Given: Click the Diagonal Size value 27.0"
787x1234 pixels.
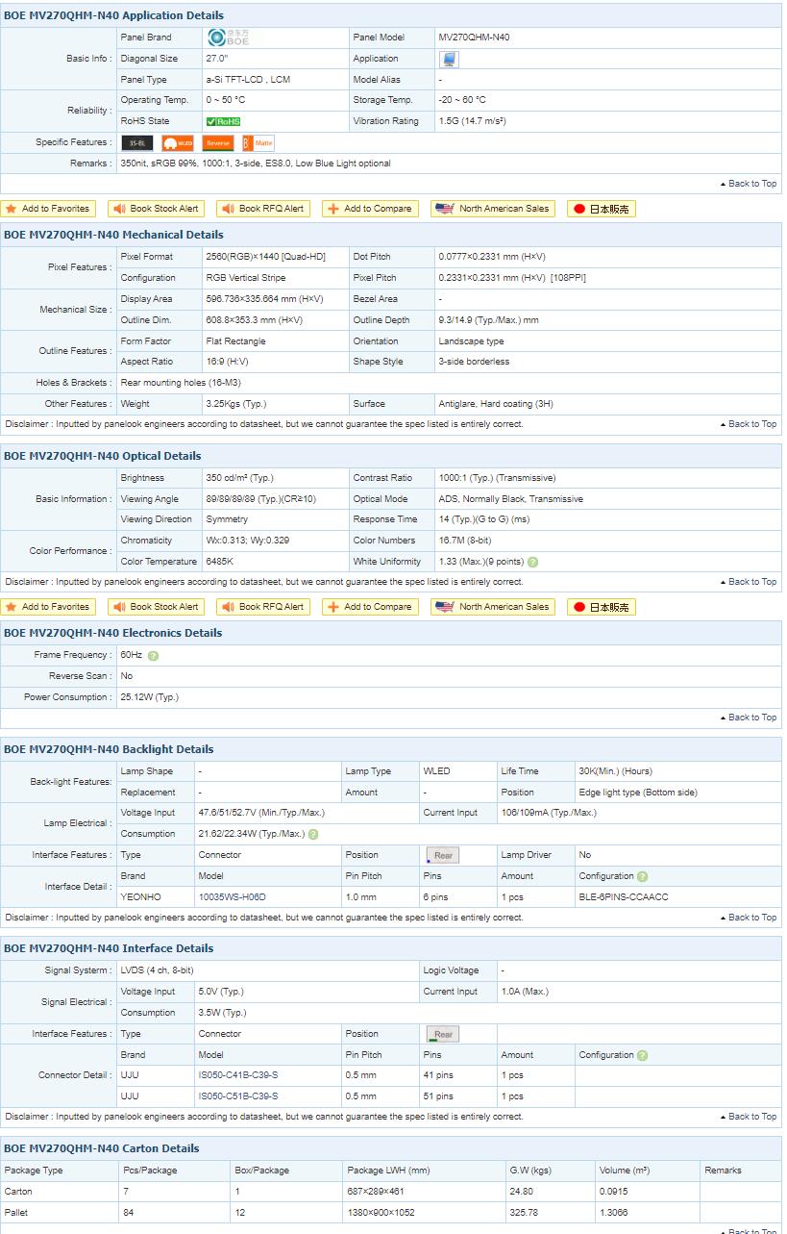Looking at the screenshot, I should [217, 59].
